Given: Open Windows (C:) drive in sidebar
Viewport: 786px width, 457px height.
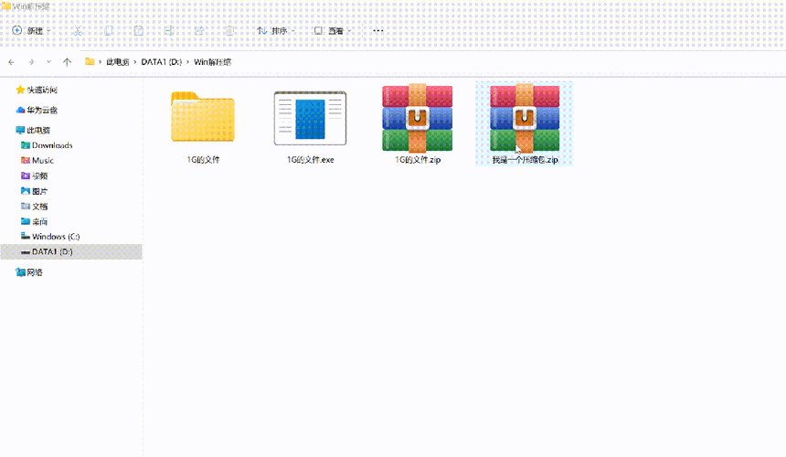Looking at the screenshot, I should point(50,237).
